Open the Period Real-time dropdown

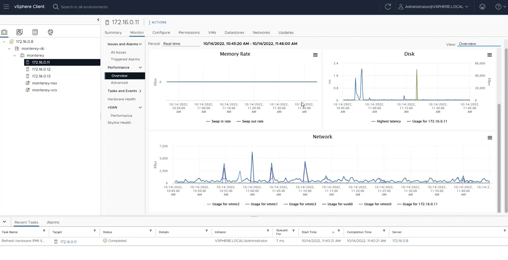(181, 44)
